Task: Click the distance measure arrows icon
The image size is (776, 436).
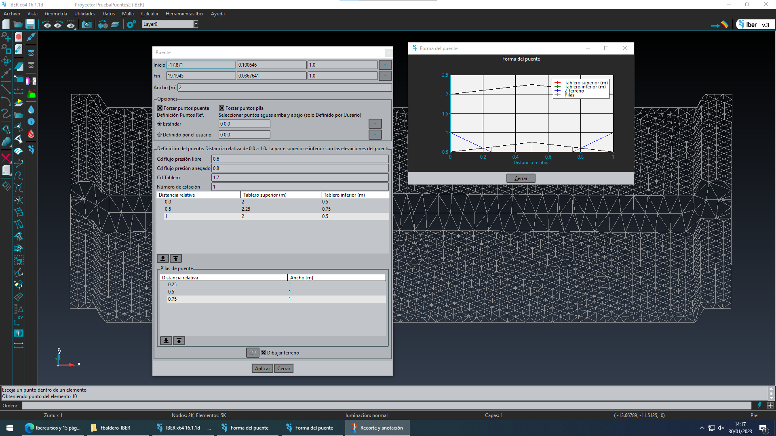Action: point(19,345)
